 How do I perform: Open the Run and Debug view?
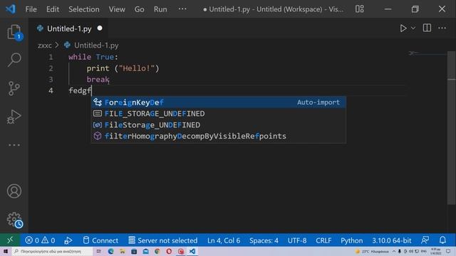(14, 117)
